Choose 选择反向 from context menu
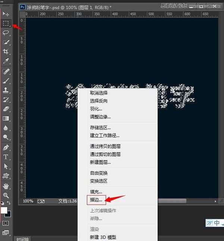The width and height of the screenshot is (224, 241). coord(99,101)
